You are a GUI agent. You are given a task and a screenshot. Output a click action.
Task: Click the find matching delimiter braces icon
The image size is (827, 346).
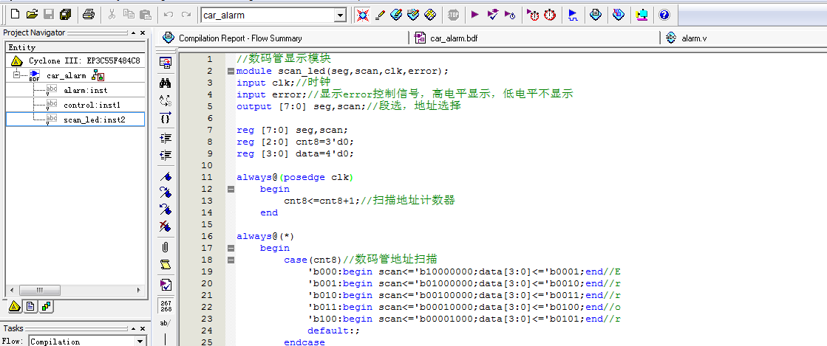point(165,119)
